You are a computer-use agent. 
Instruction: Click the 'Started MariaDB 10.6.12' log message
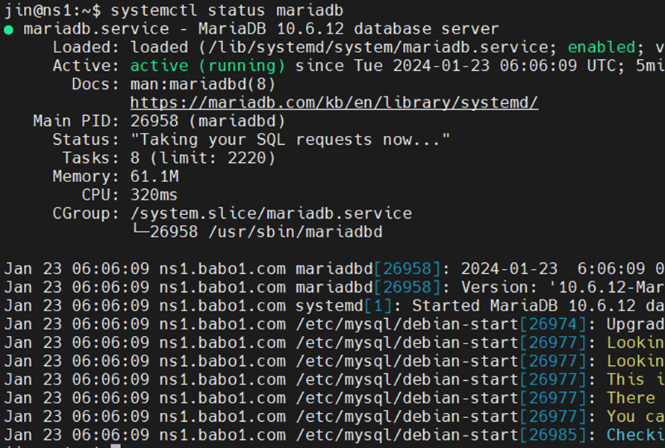[524, 306]
